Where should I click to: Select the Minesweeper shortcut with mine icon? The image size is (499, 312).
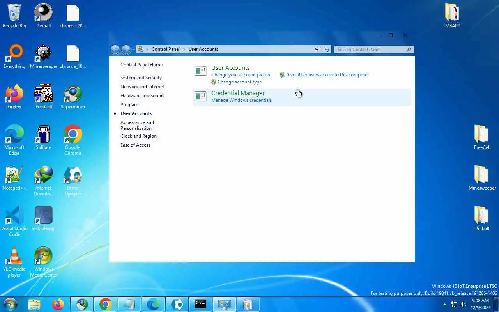point(44,57)
